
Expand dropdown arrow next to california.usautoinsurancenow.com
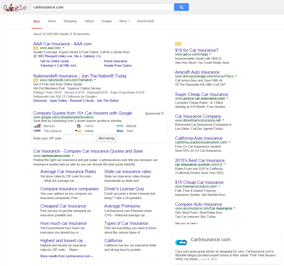(230, 142)
